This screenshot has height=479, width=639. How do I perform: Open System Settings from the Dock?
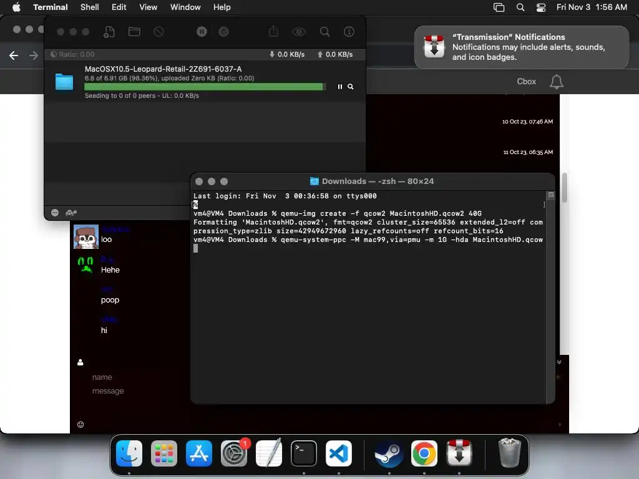coord(234,453)
